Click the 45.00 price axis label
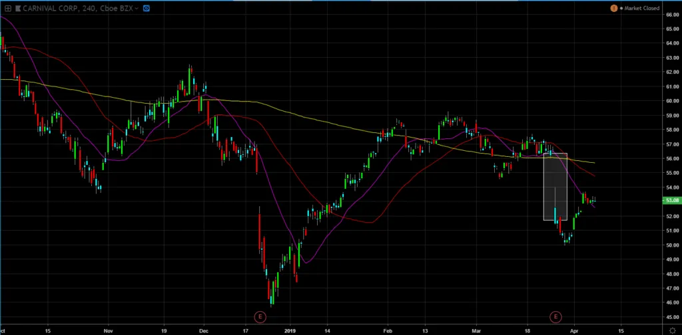Image resolution: width=682 pixels, height=335 pixels. pos(672,317)
